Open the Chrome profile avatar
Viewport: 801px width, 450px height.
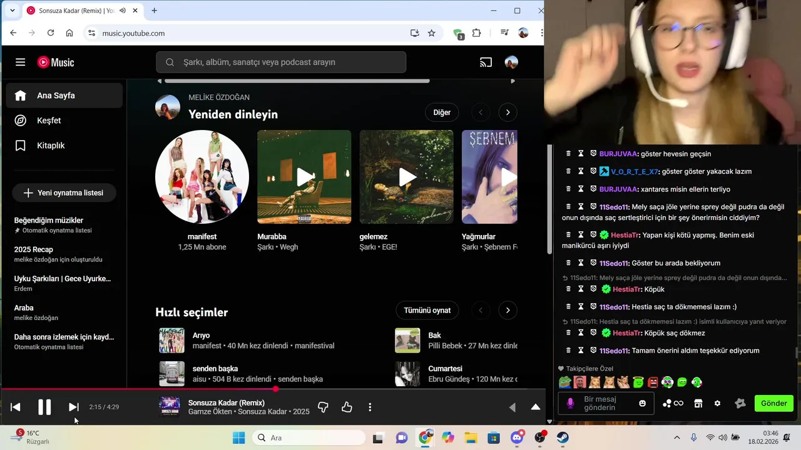click(x=523, y=33)
